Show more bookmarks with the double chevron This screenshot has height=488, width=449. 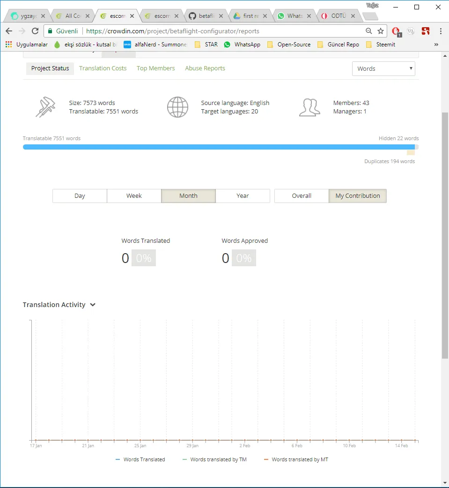click(x=436, y=45)
